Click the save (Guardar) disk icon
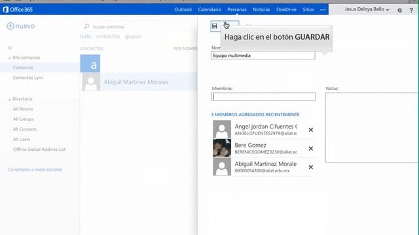This screenshot has width=419, height=235. click(215, 26)
